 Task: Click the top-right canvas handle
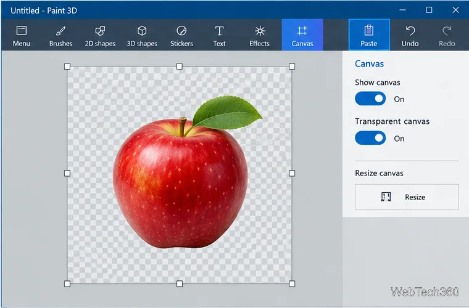point(292,67)
